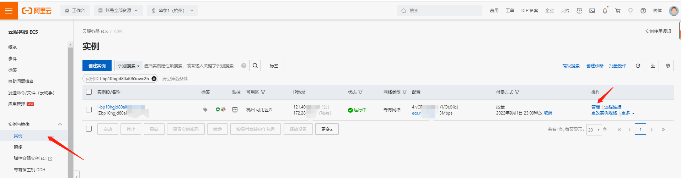Click the notification bell icon
This screenshot has height=178, width=681.
[605, 11]
